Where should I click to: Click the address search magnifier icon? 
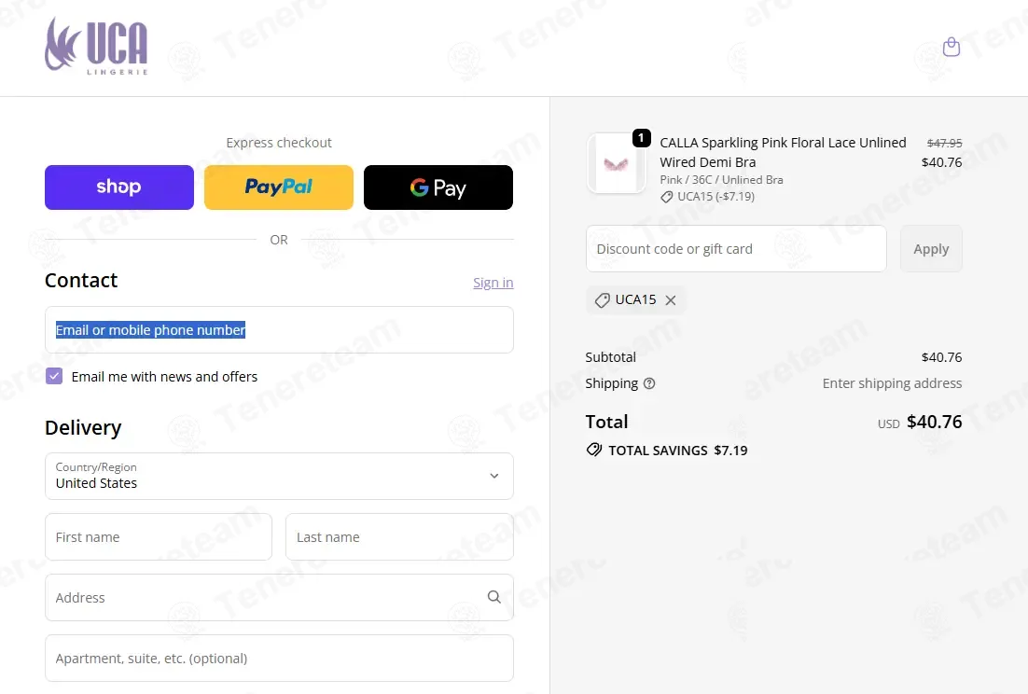(494, 597)
